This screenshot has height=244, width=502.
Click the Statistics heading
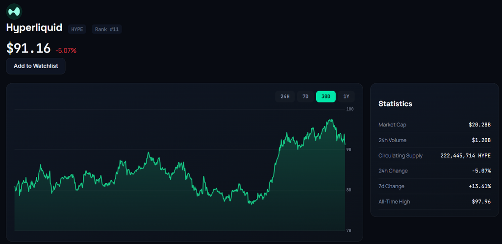pos(396,103)
